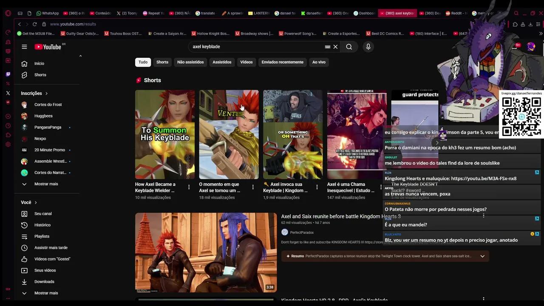The height and width of the screenshot is (306, 544).
Task: Open Opera easy setup sliders icon
Action: click(538, 24)
